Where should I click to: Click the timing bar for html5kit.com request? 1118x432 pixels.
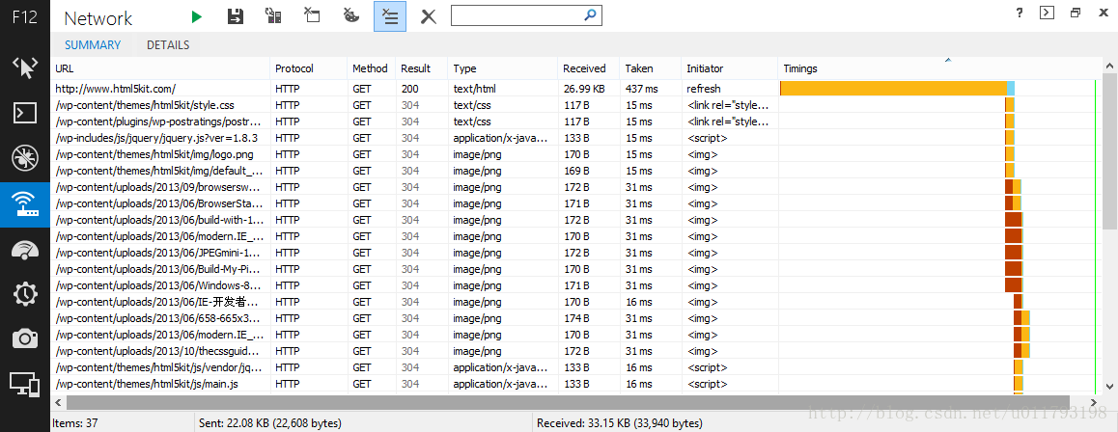point(897,89)
